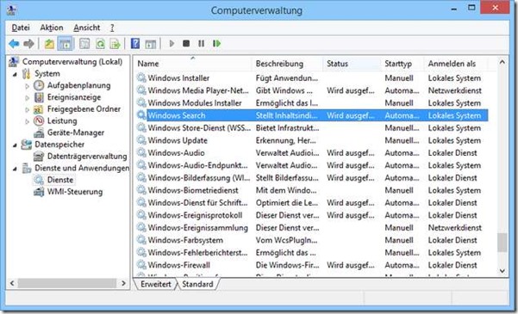
Task: Collapse the System tree node
Action: (15, 74)
